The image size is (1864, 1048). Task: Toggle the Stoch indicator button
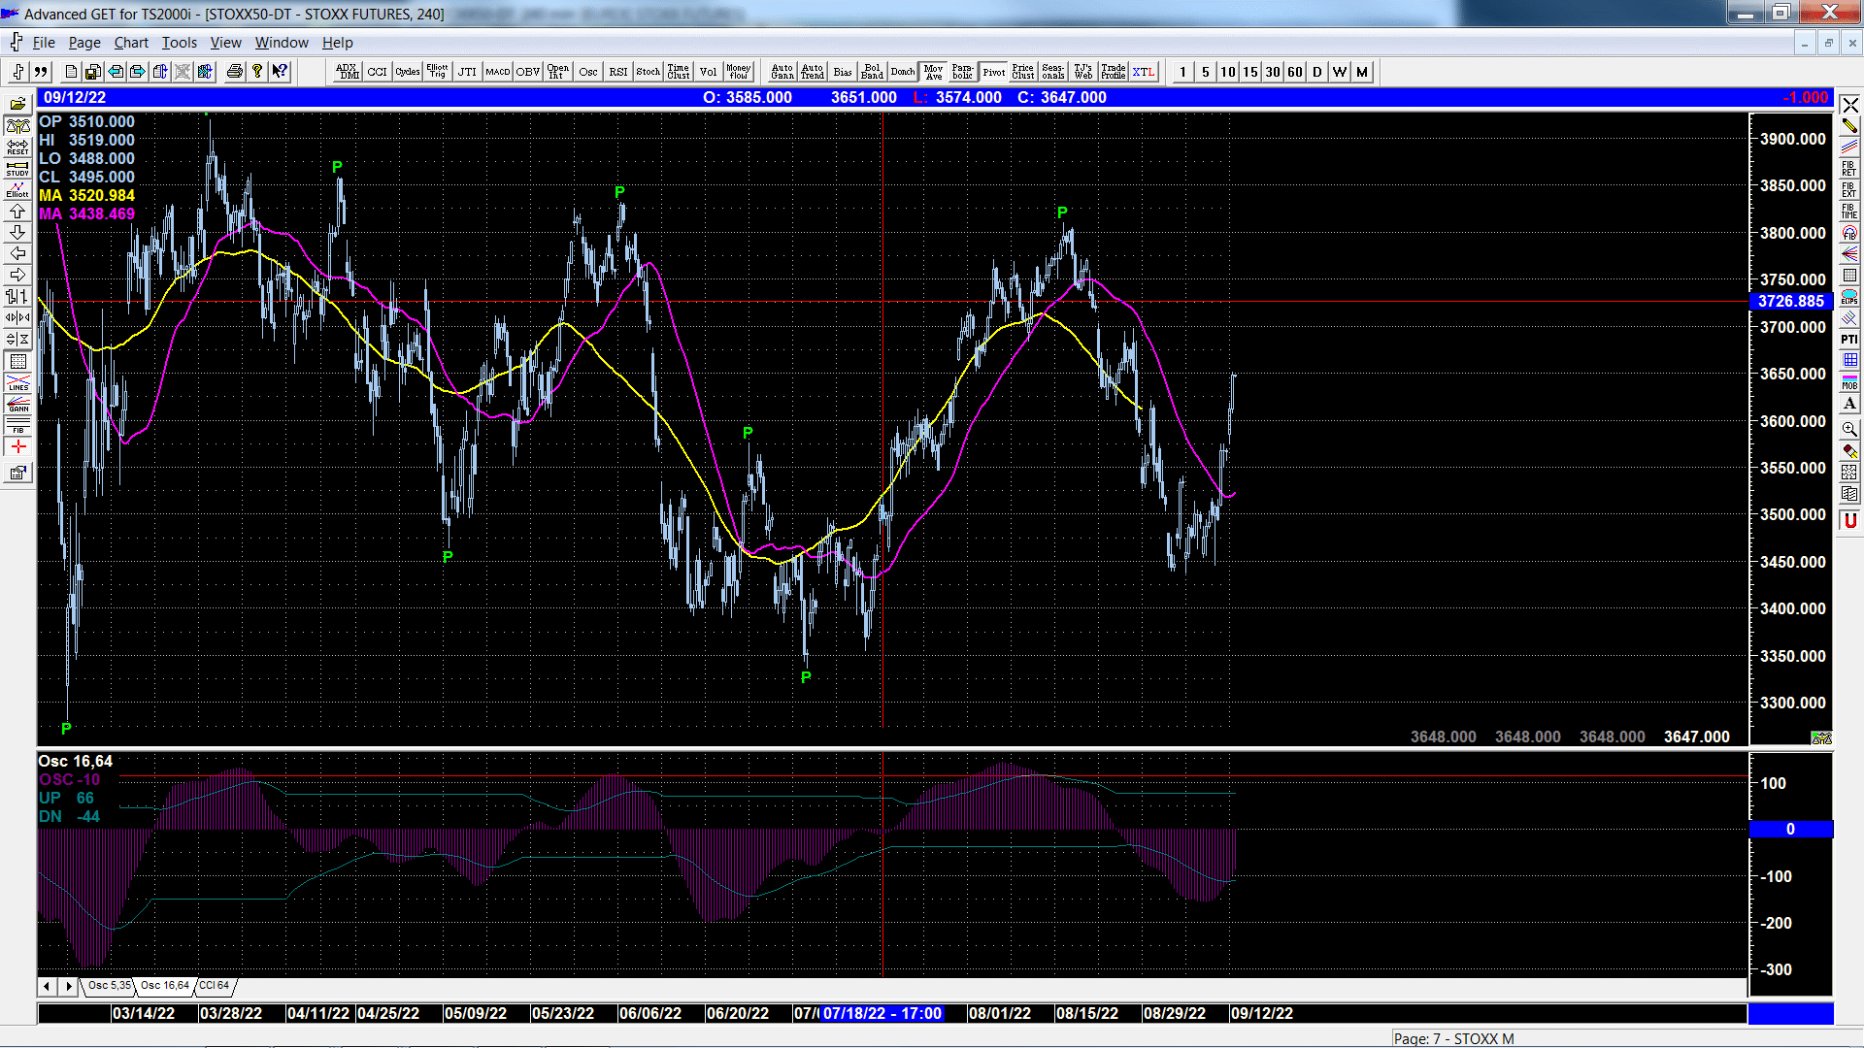[x=649, y=72]
